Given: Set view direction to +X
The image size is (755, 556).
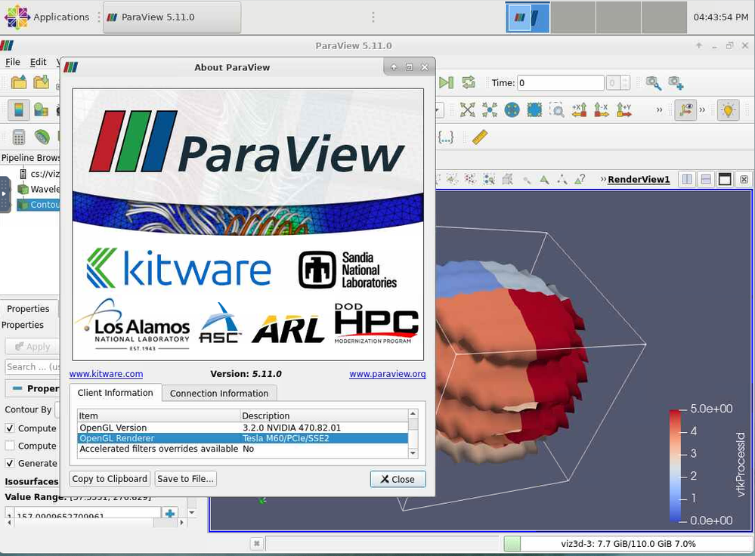Looking at the screenshot, I should [579, 110].
